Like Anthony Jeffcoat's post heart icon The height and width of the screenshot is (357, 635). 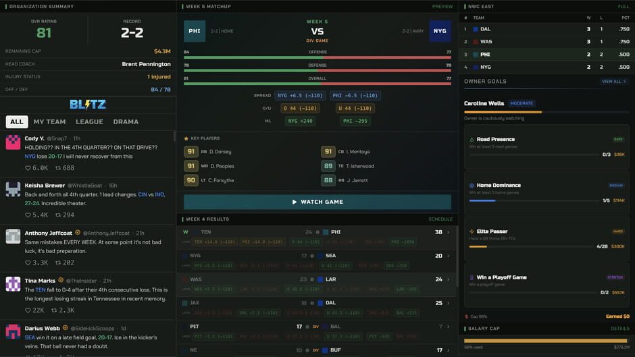click(x=28, y=263)
